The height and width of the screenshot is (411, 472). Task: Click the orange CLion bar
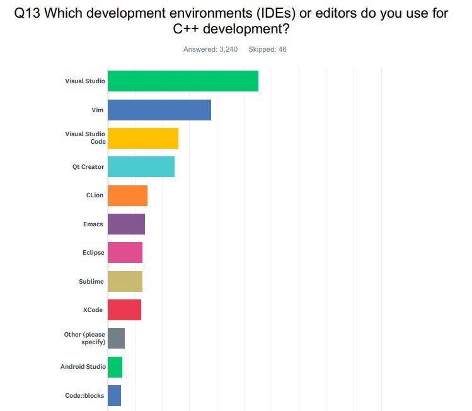coord(128,195)
